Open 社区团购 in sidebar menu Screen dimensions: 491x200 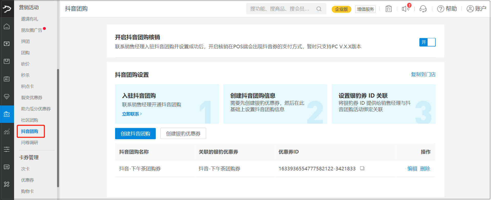point(30,120)
